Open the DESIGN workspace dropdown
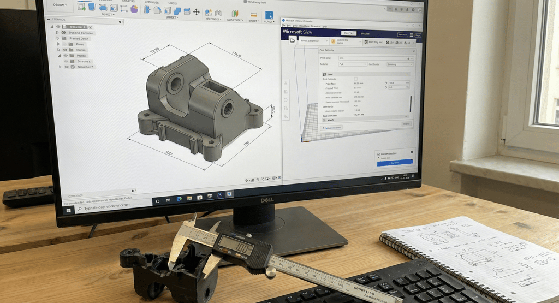559x303 pixels. tap(60, 5)
